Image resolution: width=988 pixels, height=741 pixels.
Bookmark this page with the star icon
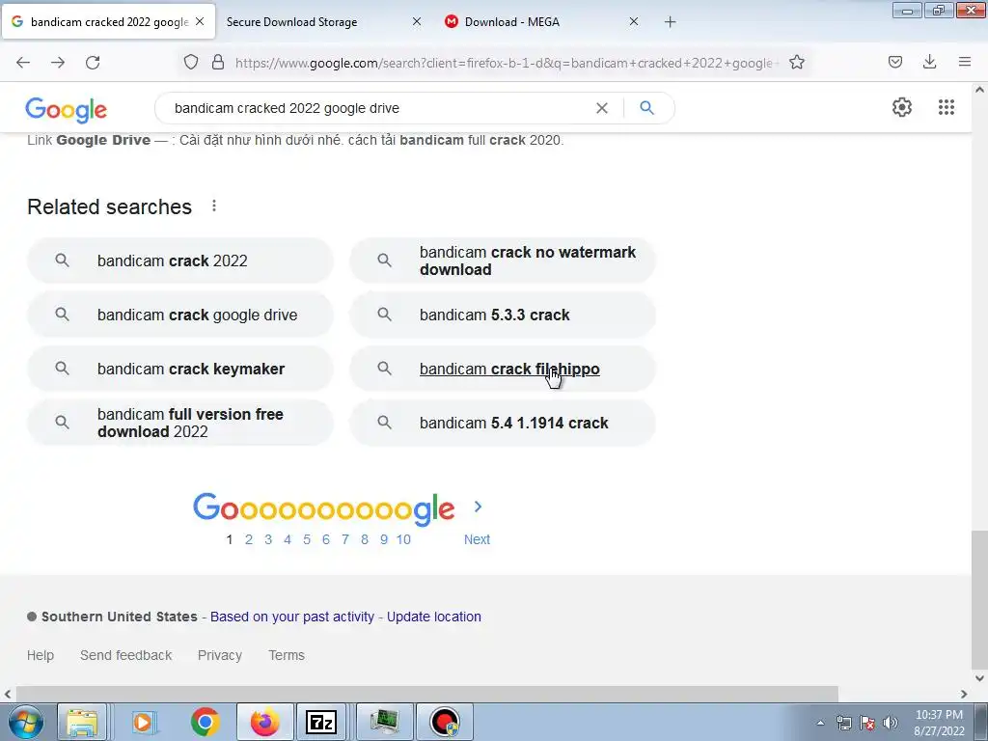796,62
